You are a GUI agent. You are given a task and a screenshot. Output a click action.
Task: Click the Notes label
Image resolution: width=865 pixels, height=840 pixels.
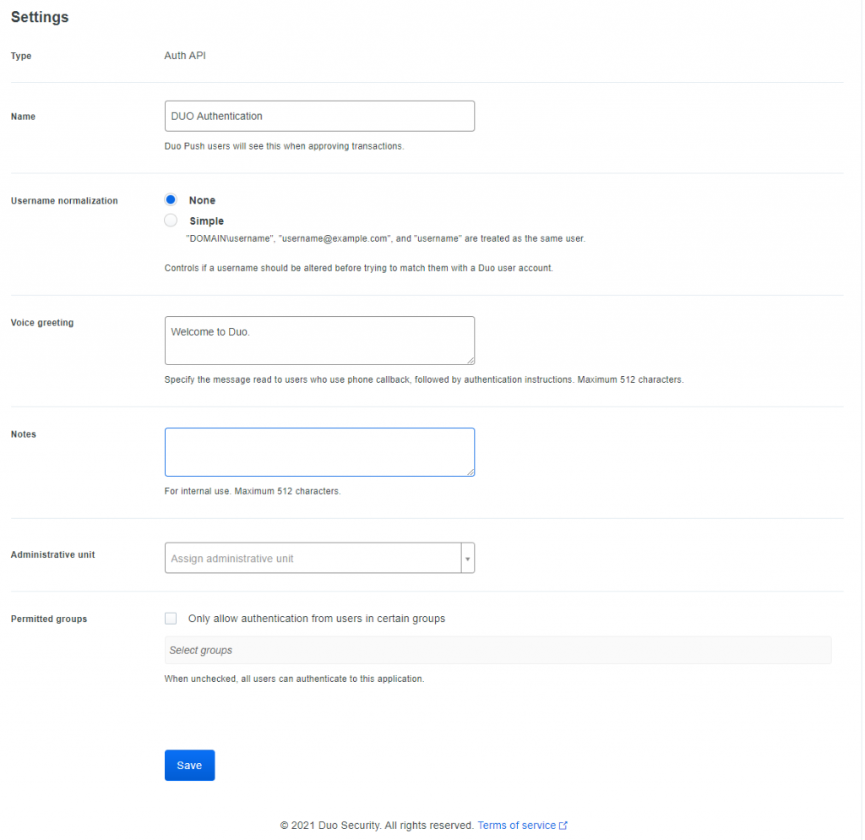pos(23,434)
